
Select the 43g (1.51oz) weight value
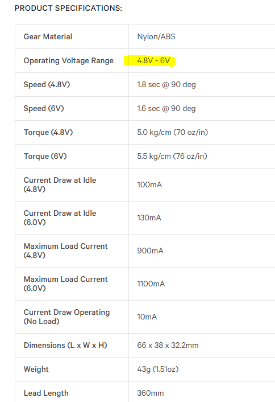coord(158,369)
